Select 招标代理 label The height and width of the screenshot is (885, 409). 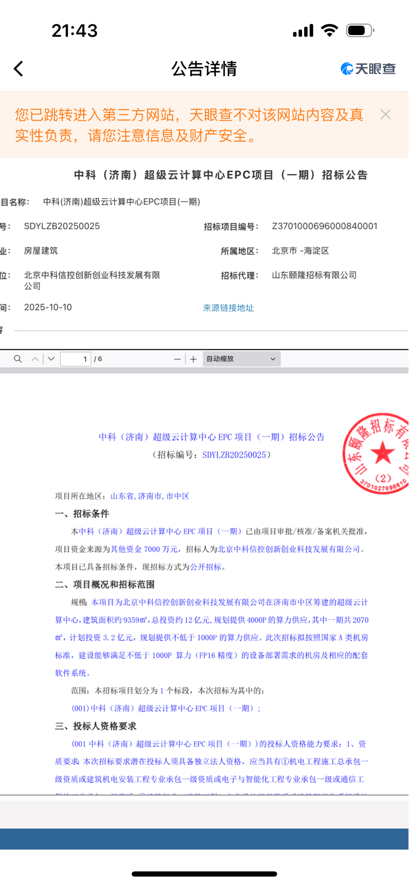tap(239, 275)
